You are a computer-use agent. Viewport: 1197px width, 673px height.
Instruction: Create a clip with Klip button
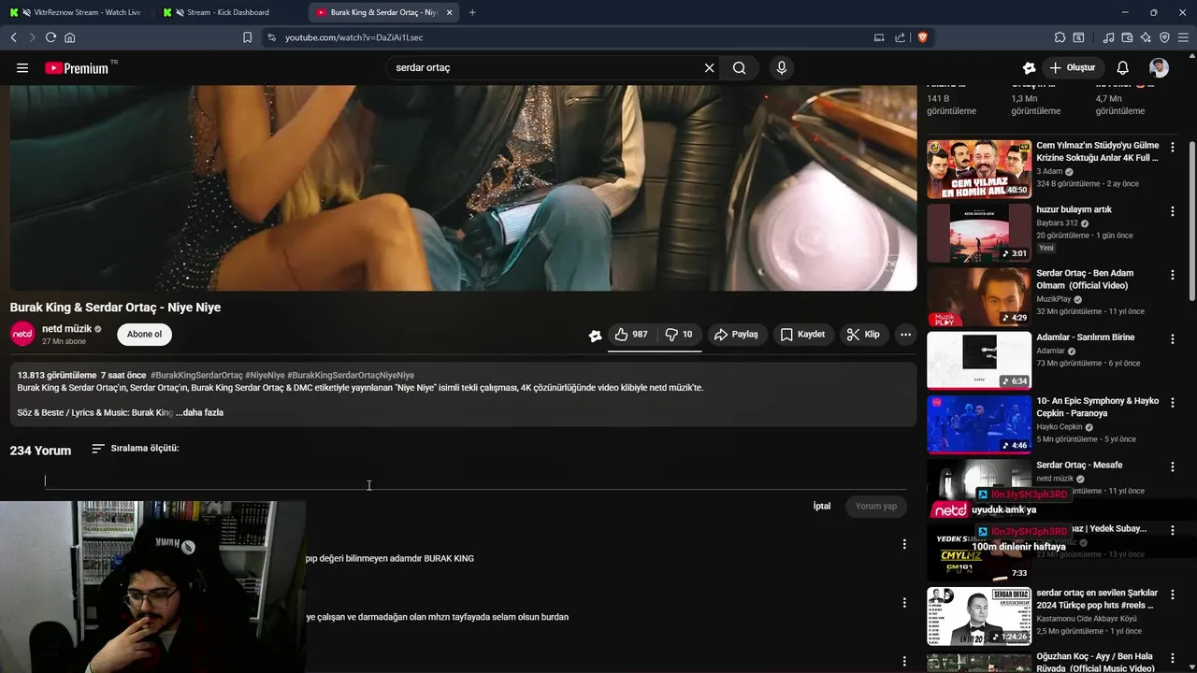(863, 334)
